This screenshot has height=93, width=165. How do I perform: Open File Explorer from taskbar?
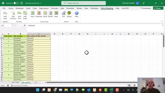click(x=66, y=90)
